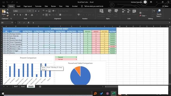Viewport: 171px width, 96px height.
Task: Toggle Bold formatting
Action: click(14, 15)
